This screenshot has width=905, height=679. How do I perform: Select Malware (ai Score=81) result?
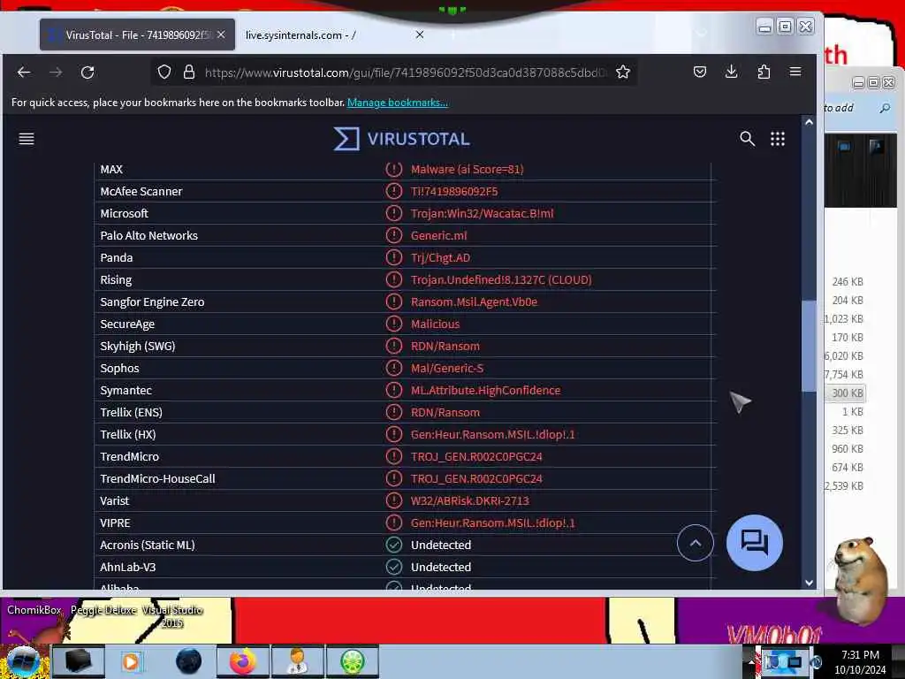click(x=467, y=169)
